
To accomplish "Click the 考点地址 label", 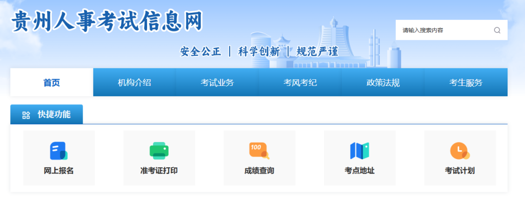I will pyautogui.click(x=359, y=171).
